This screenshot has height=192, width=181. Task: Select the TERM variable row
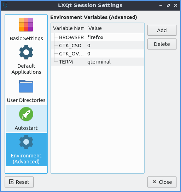tap(98, 62)
